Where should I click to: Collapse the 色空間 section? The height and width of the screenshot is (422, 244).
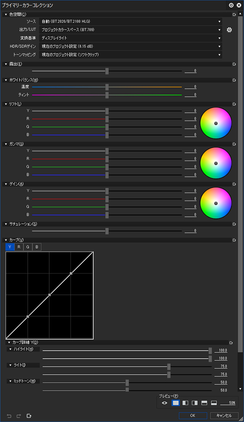click(6, 14)
